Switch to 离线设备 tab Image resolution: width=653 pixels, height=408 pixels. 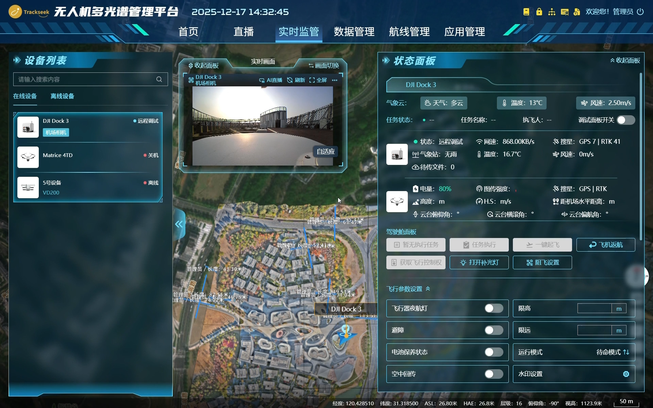62,96
